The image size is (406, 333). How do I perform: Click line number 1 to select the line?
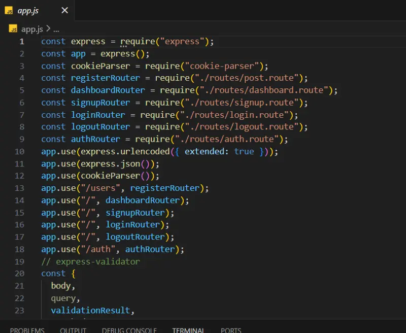pyautogui.click(x=22, y=41)
